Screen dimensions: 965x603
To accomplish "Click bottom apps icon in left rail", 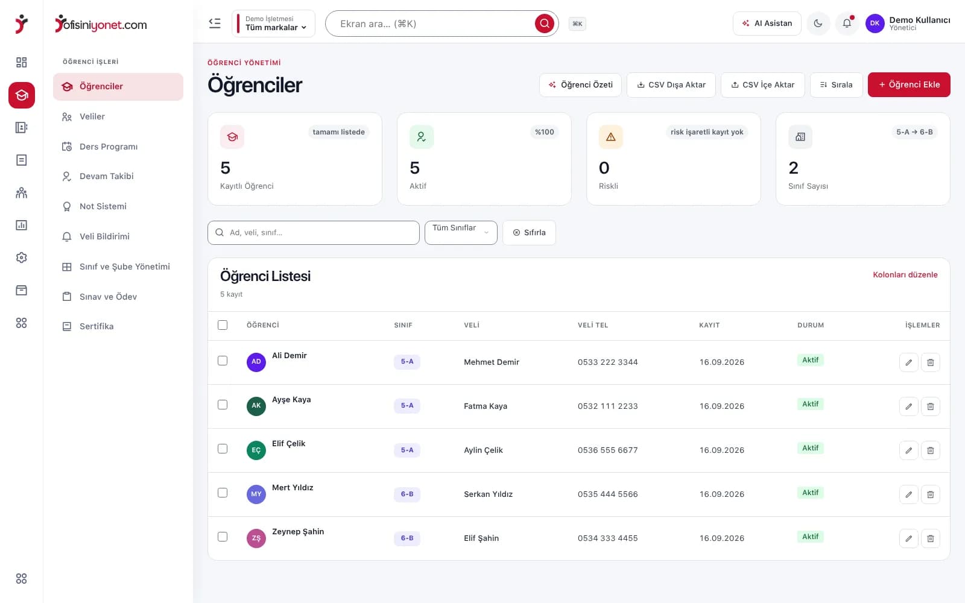I will pyautogui.click(x=22, y=578).
